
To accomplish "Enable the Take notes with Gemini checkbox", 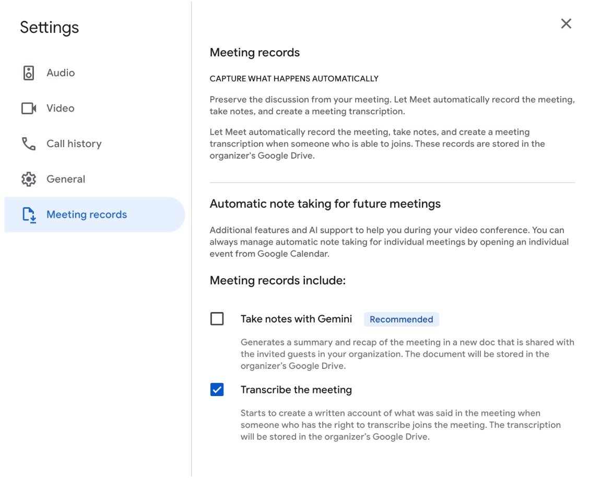I will 217,319.
